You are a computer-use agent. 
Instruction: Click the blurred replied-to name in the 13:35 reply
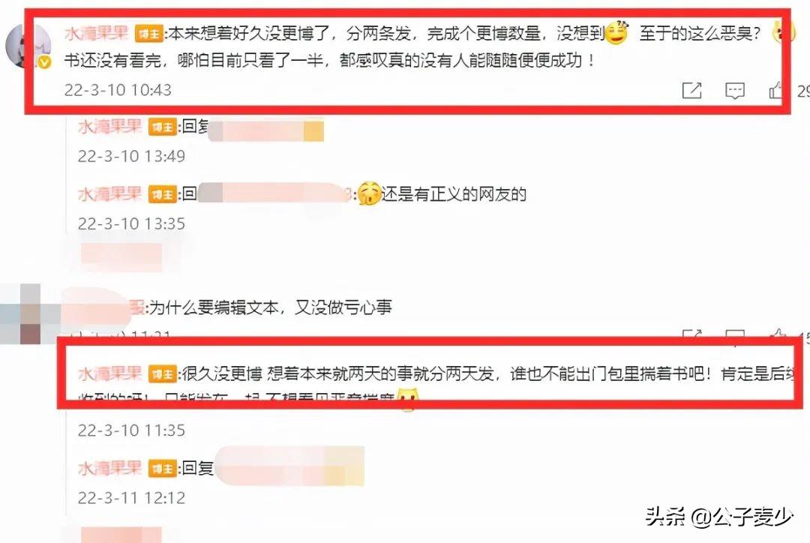[x=274, y=193]
